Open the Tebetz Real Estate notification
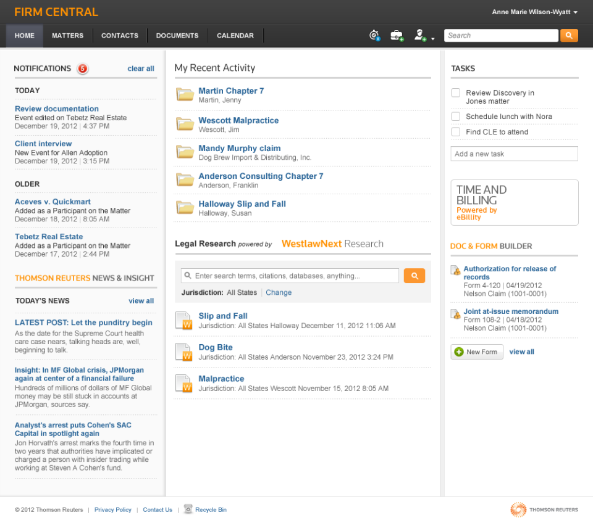Screen dimensions: 593x523 tap(49, 236)
